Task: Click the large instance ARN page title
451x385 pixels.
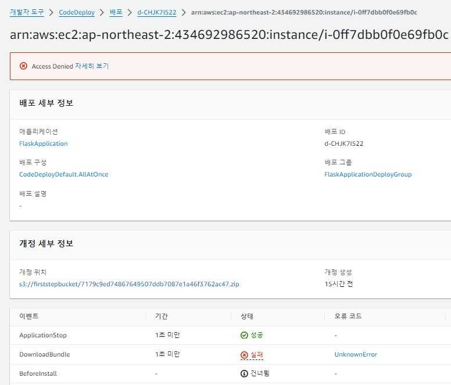Action: point(229,35)
